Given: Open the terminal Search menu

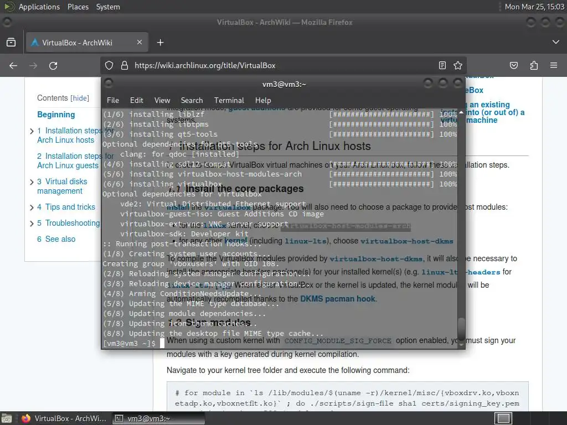Looking at the screenshot, I should click(x=192, y=100).
